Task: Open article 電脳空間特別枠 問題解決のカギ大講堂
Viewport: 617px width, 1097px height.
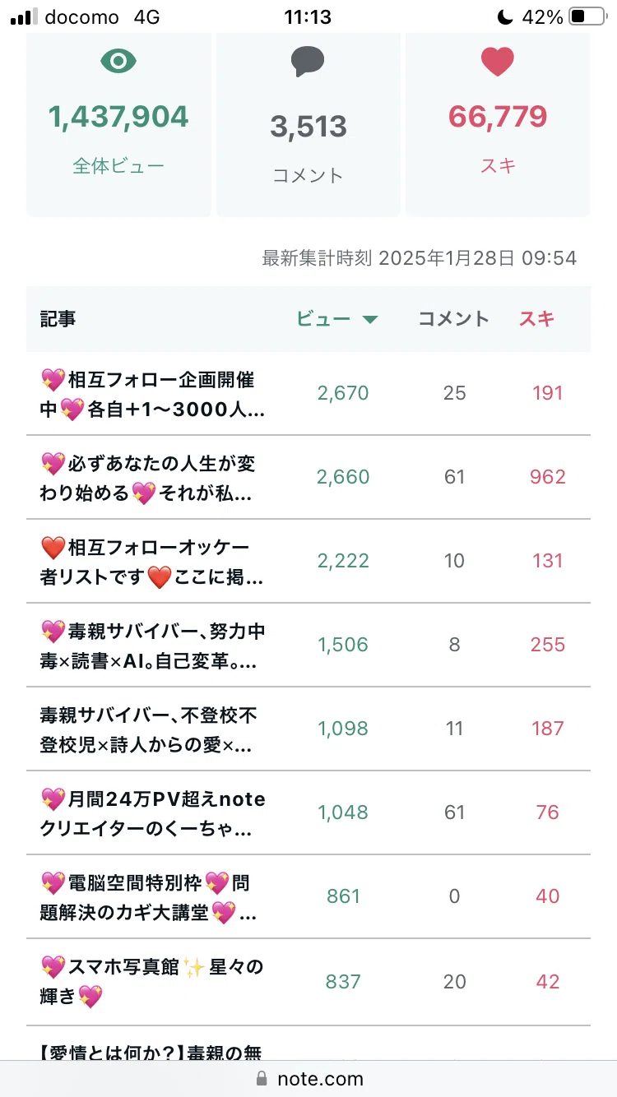Action: 308,897
